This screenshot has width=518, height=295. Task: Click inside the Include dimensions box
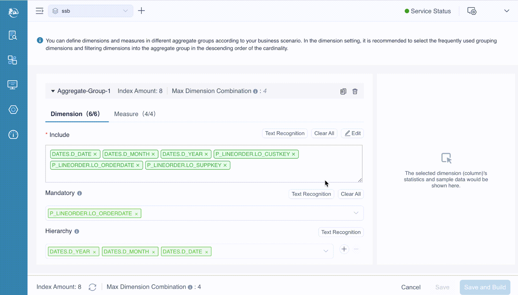click(272, 174)
